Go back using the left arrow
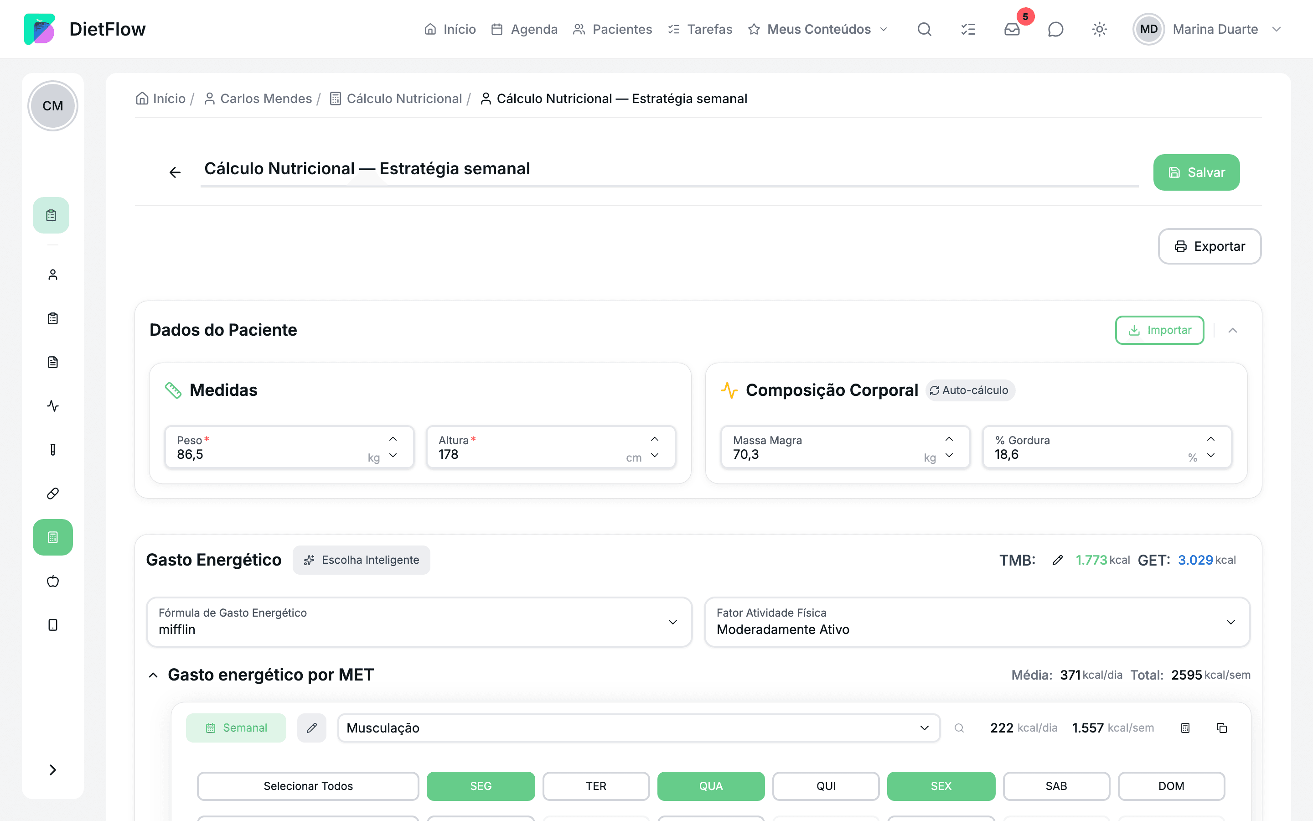The height and width of the screenshot is (821, 1313). click(175, 172)
